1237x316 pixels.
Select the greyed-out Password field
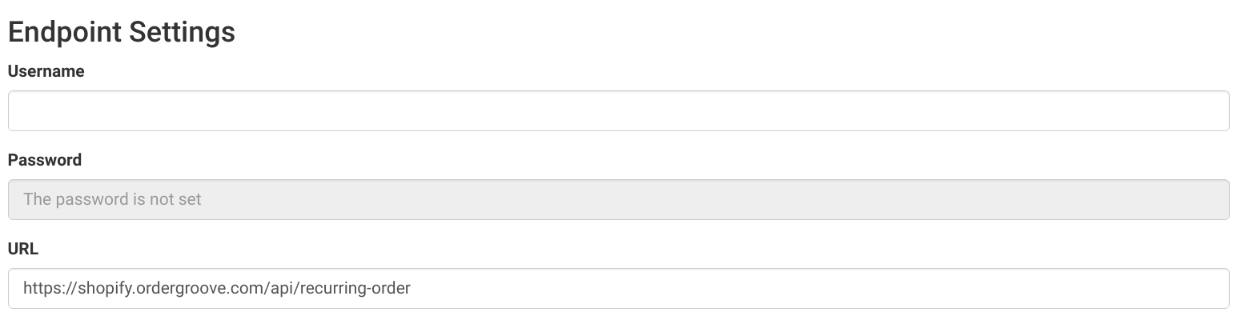(618, 199)
